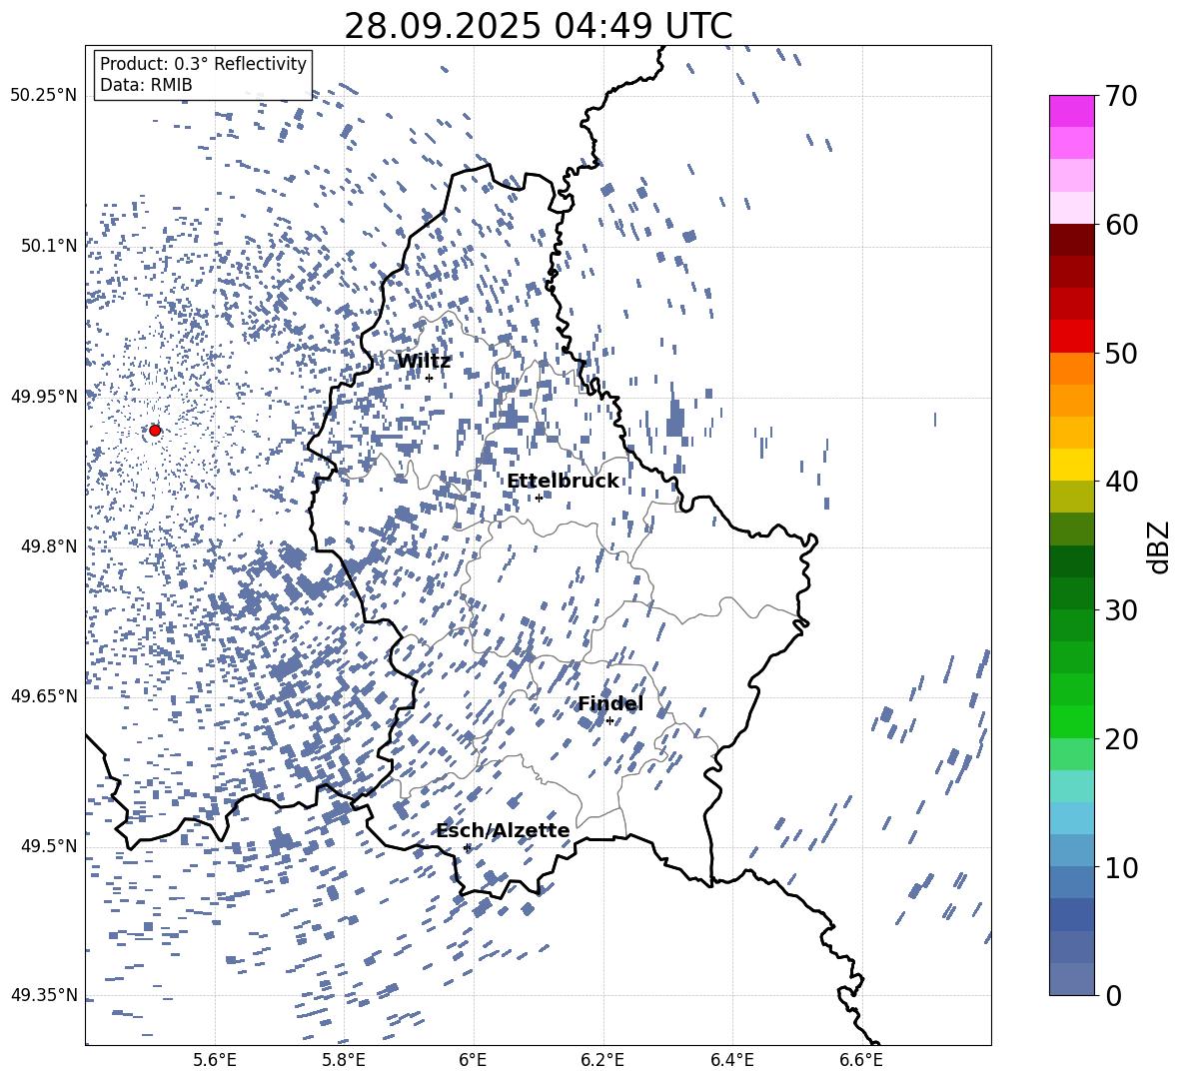The height and width of the screenshot is (1080, 1183).
Task: Click the 'Esch/Alzette' city label
Action: [x=503, y=830]
